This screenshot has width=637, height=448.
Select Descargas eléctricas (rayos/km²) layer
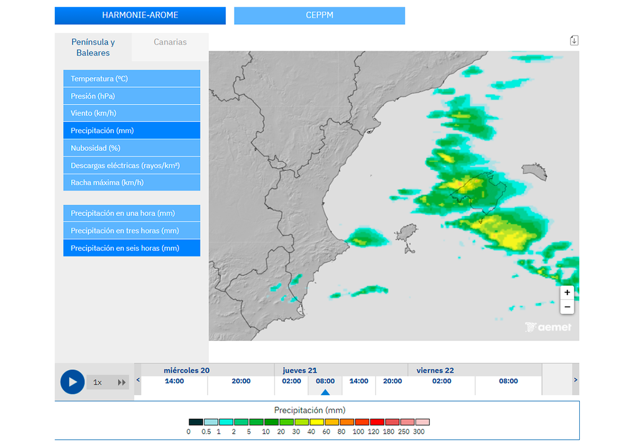(x=132, y=166)
